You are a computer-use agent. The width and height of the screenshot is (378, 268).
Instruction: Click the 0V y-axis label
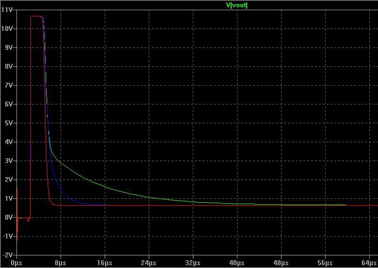8,218
